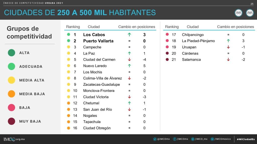Click the /IMCO_mx Instagram handle
This screenshot has height=144, width=257.
pos(201,139)
